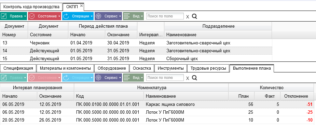Sort by upper table Окончание column header
316x125 pixels.
tap(121, 35)
